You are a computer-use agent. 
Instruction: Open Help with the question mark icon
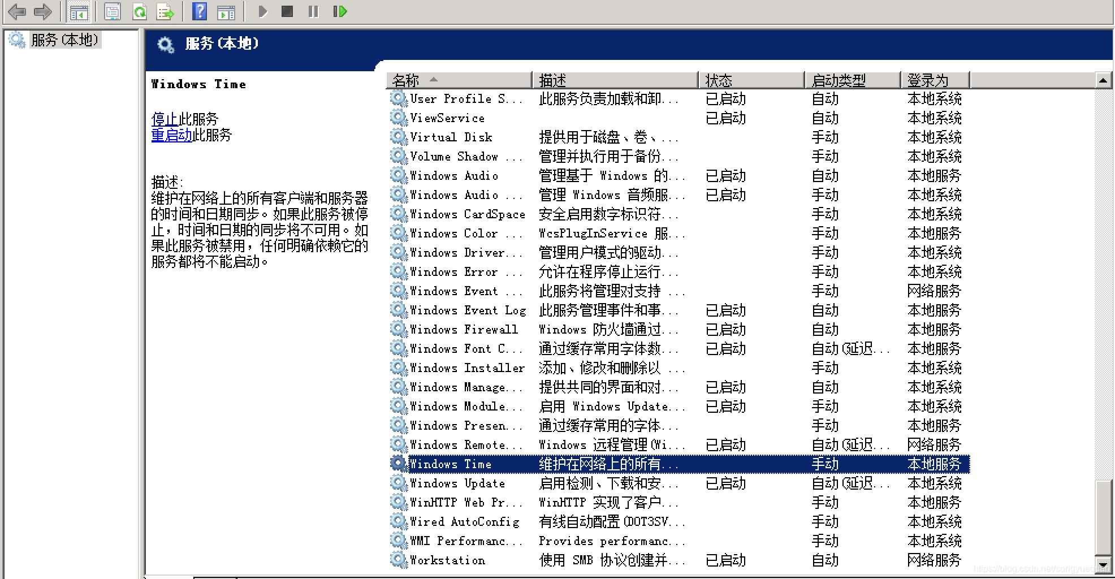[x=200, y=11]
